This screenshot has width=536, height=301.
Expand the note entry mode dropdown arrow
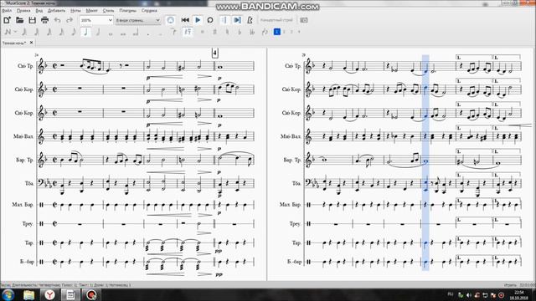15,32
